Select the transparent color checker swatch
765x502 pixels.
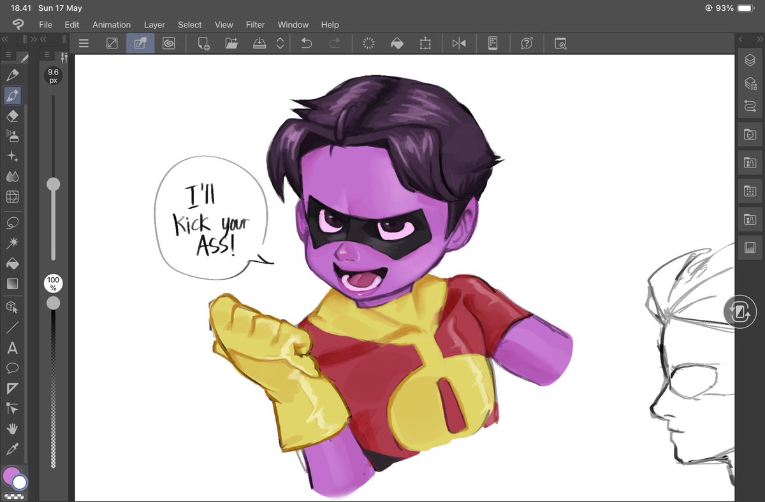pos(13,496)
